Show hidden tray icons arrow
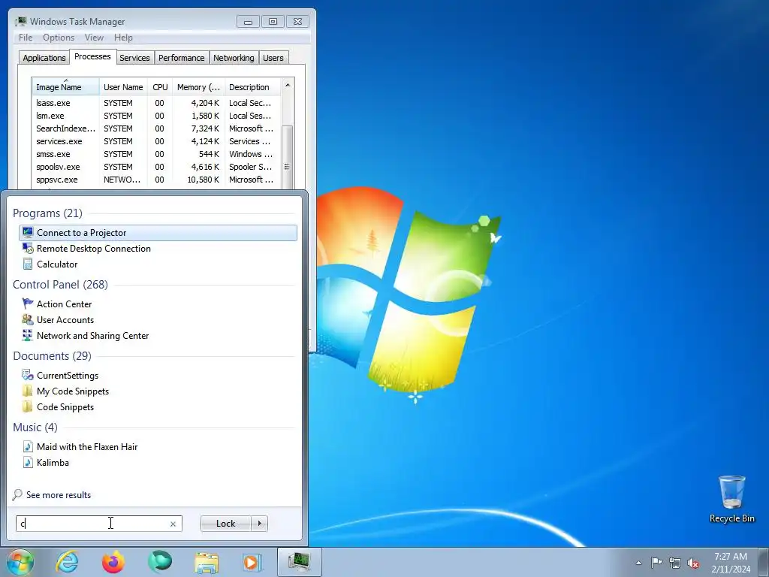769x577 pixels. coord(638,563)
